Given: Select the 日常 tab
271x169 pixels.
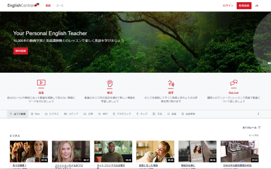Looking at the screenshot, I should click(88, 114).
